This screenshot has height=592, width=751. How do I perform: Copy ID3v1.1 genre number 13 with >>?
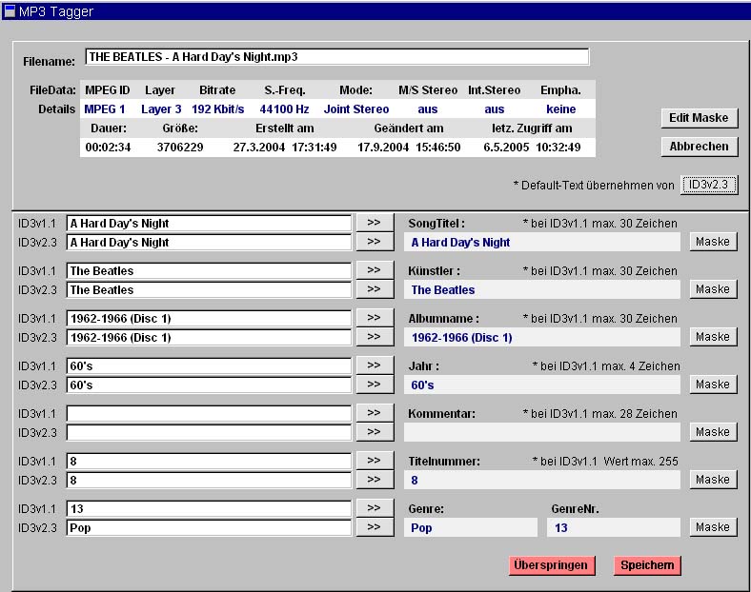[374, 508]
